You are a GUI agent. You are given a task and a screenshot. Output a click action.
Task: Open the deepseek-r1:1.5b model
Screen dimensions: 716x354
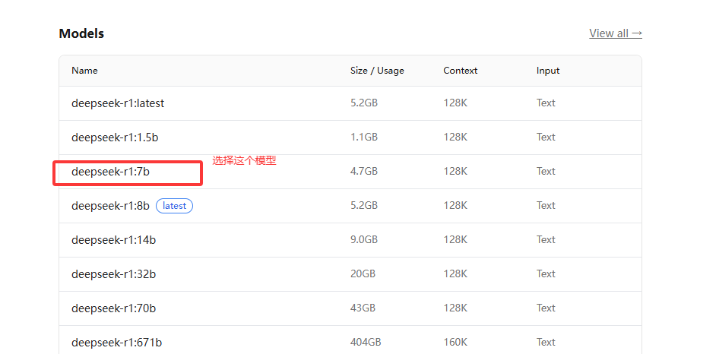(115, 137)
